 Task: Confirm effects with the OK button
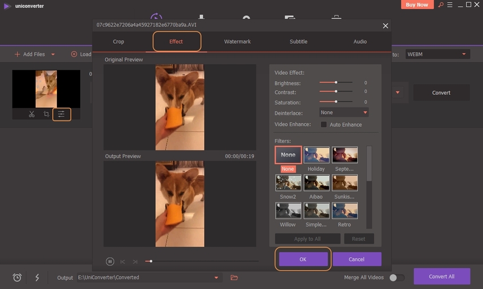pyautogui.click(x=303, y=259)
